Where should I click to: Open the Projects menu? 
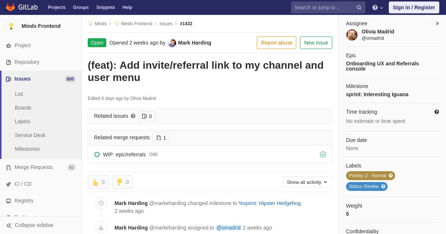(x=56, y=7)
